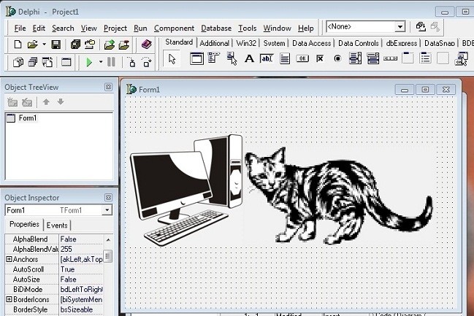
Task: Select the Properties tab in Object Inspector
Action: click(x=24, y=224)
